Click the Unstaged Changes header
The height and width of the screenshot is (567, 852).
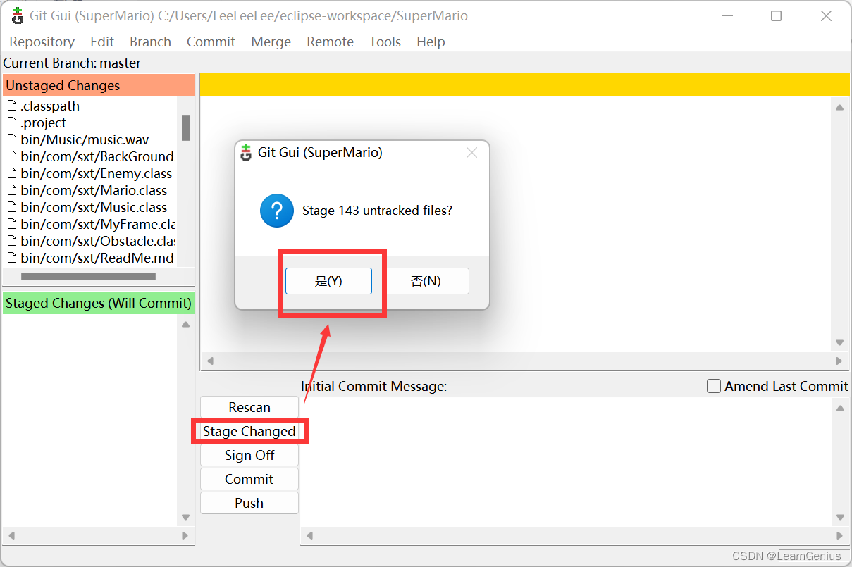tap(99, 85)
